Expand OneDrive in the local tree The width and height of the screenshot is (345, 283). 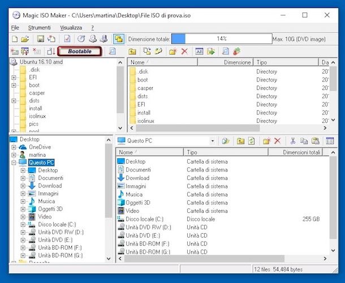pyautogui.click(x=14, y=147)
